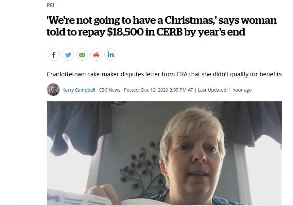Screen dimensions: 293x206
Task: Click the '$18,500 in CERB' headline text
Action: [145, 32]
